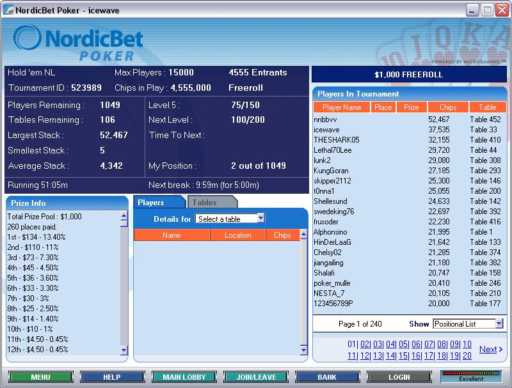512x388 pixels.
Task: Select player skipper2112 row
Action: pyautogui.click(x=410, y=181)
